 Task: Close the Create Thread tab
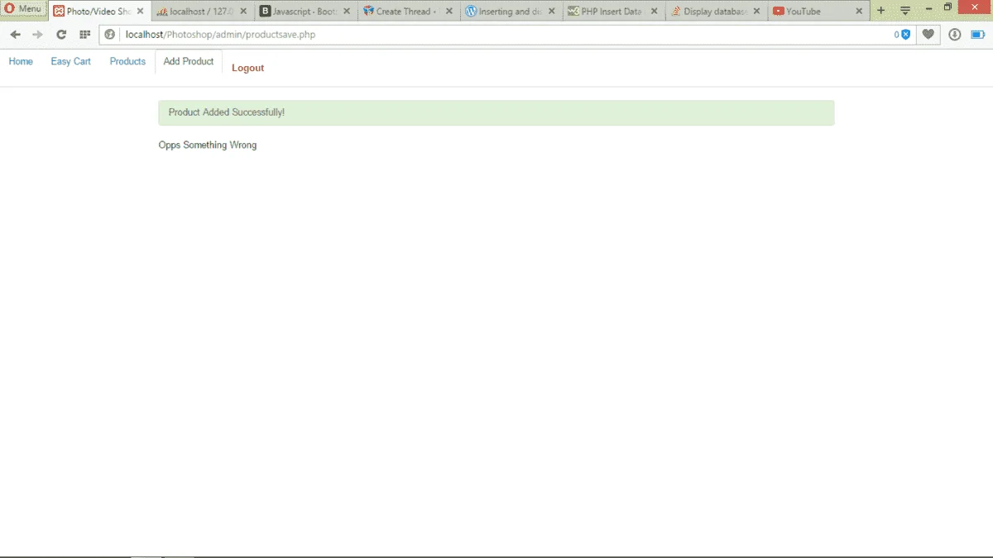click(449, 12)
